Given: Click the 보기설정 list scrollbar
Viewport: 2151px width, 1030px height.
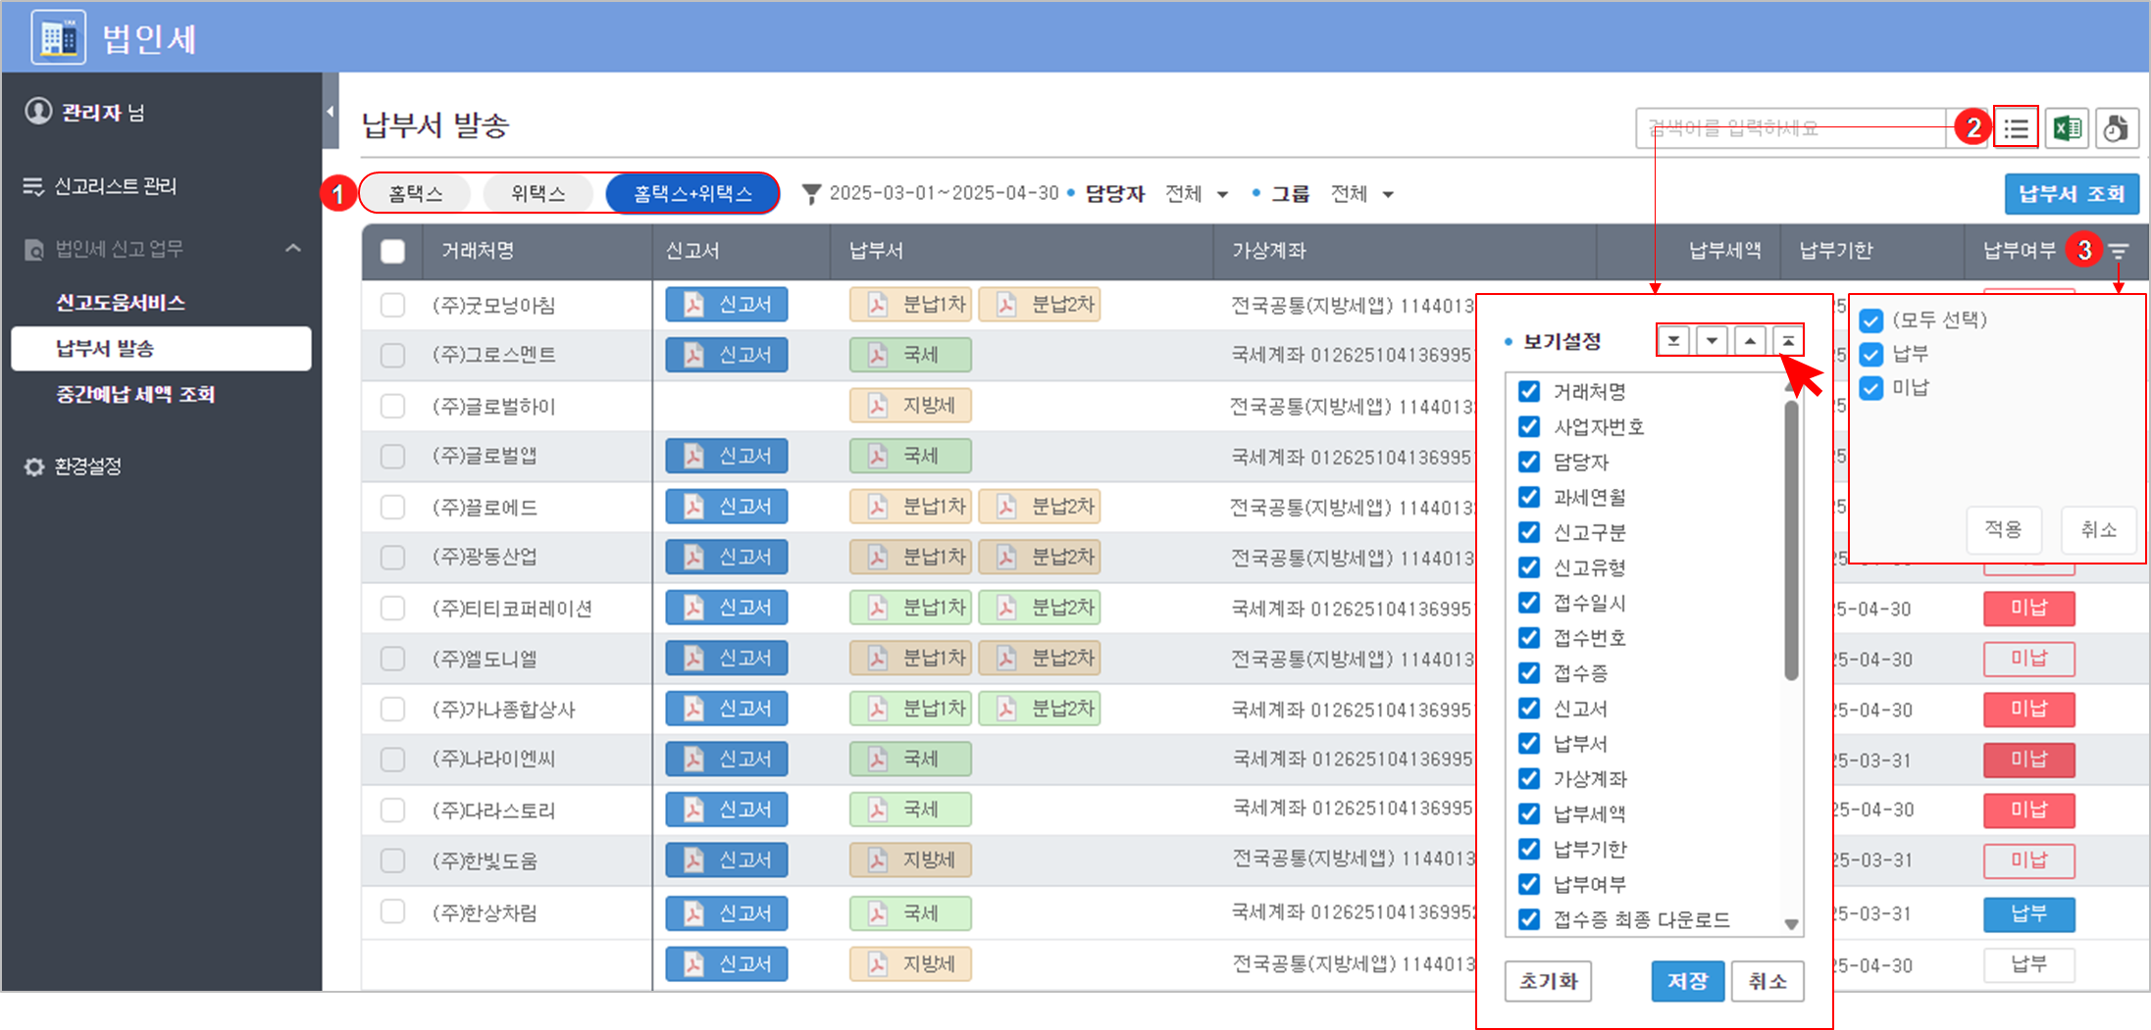Looking at the screenshot, I should coord(1791,539).
